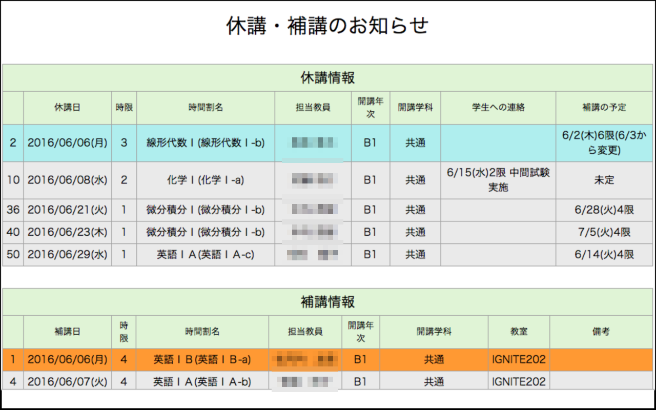Viewport: 656px width, 410px height.
Task: Click the 6/15(水)2限 中間試験実施 notice cell
Action: 498,180
